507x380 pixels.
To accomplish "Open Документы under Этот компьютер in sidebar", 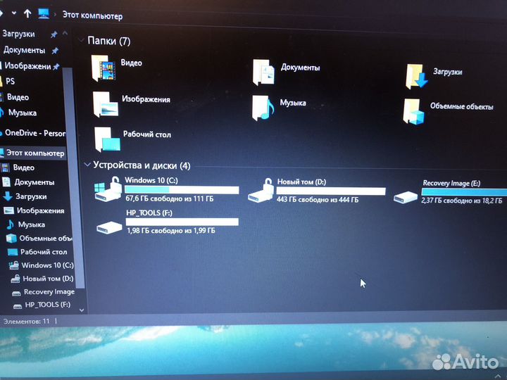I will click(x=35, y=182).
